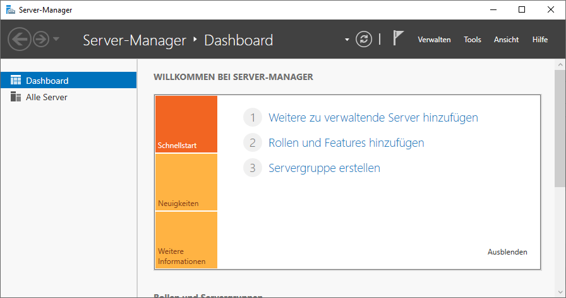Click the Dashboard grid icon in sidebar
Screen dimensions: 566x298
pos(16,80)
